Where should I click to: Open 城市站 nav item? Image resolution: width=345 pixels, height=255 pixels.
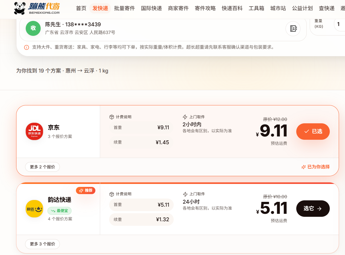(x=278, y=8)
